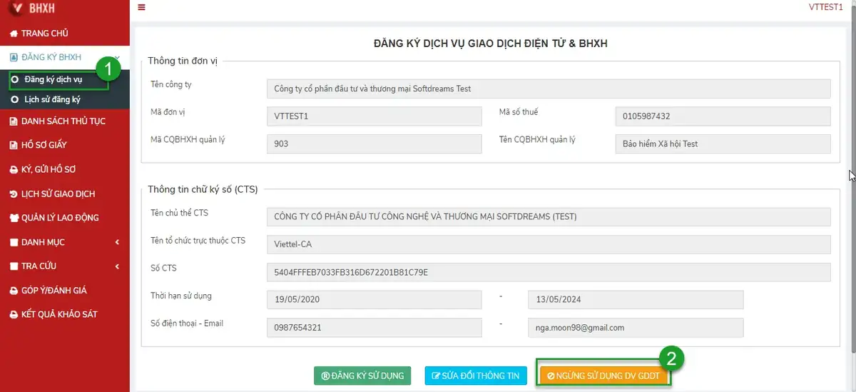
Task: Expand the DANH MỤC menu
Action: click(65, 242)
